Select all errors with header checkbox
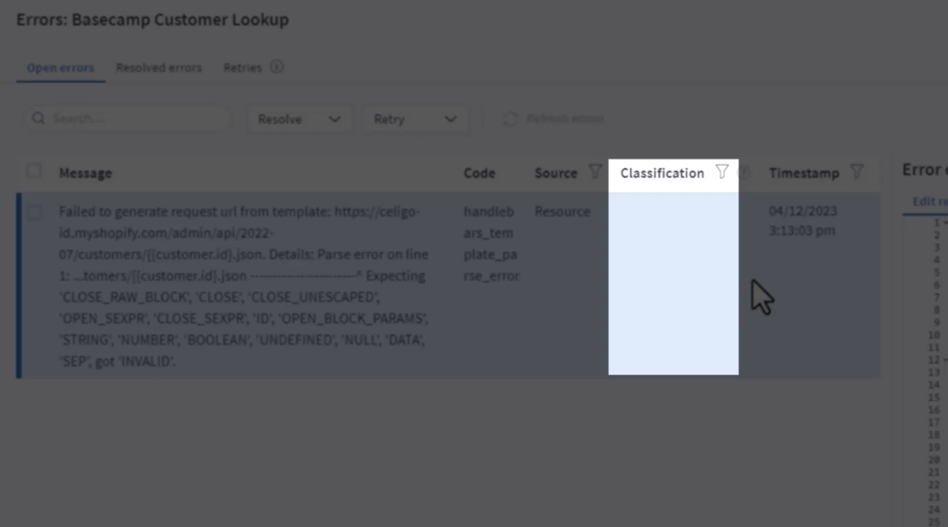 point(33,172)
